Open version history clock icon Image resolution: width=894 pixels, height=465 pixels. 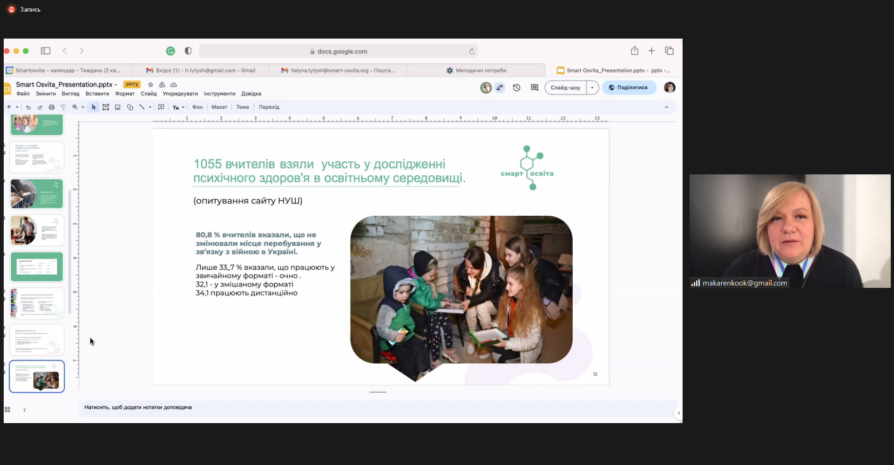click(x=516, y=87)
